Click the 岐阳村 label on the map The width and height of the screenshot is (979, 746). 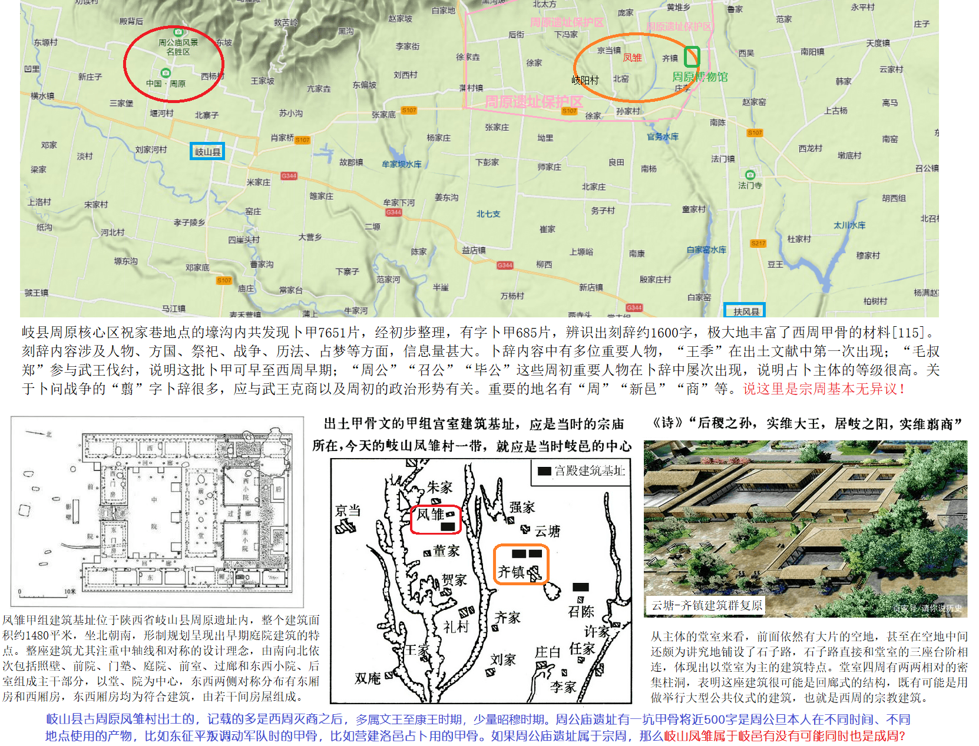coord(585,80)
